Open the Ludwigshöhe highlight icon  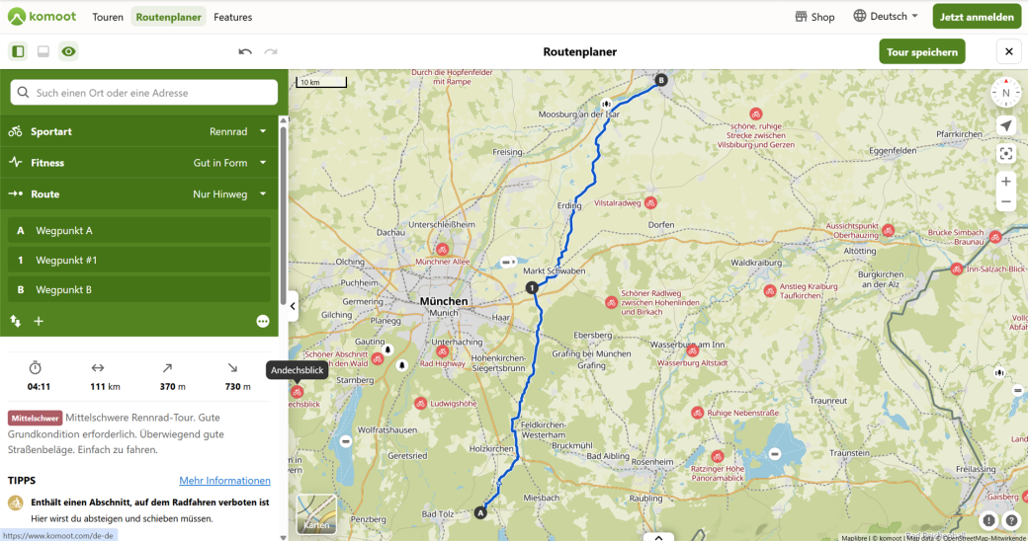(x=420, y=404)
